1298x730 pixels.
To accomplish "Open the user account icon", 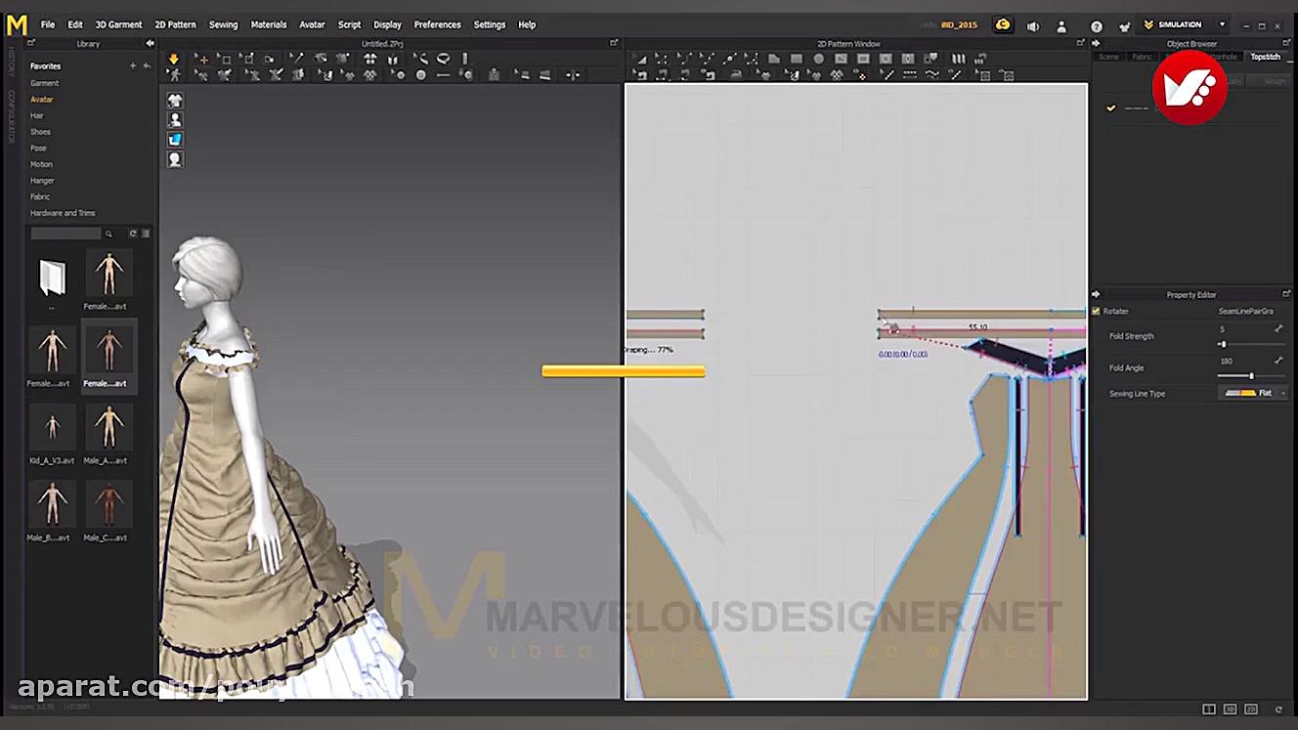I will point(1061,25).
